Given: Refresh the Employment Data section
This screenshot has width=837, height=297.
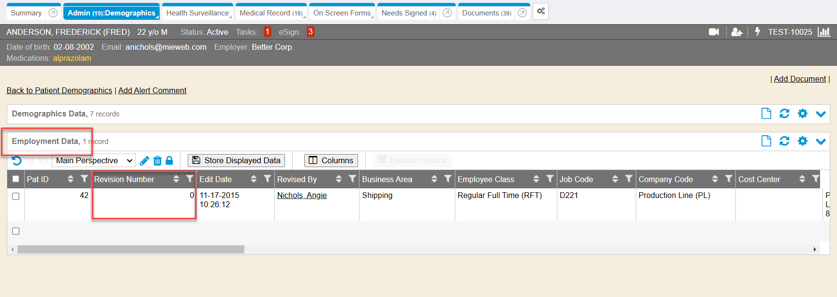Looking at the screenshot, I should point(784,141).
